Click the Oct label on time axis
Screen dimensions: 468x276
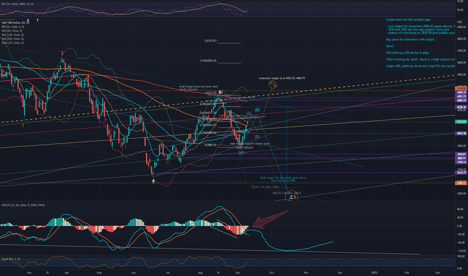tap(272, 272)
